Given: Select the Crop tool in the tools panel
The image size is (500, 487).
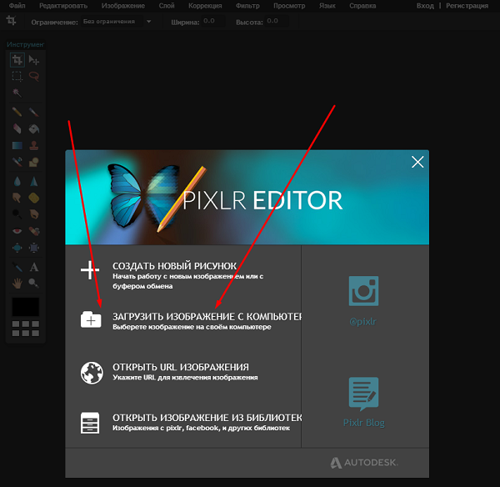Looking at the screenshot, I should tap(17, 60).
